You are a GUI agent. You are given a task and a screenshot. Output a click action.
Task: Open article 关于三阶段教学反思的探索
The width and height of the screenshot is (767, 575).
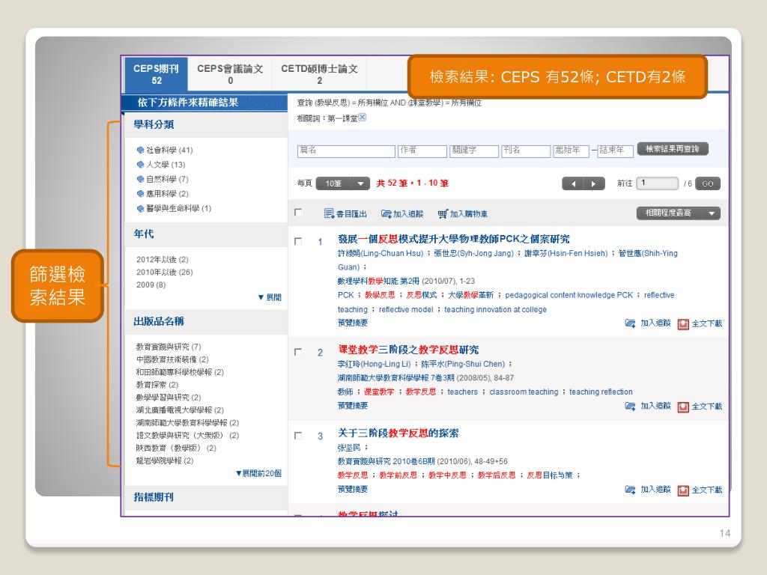398,433
